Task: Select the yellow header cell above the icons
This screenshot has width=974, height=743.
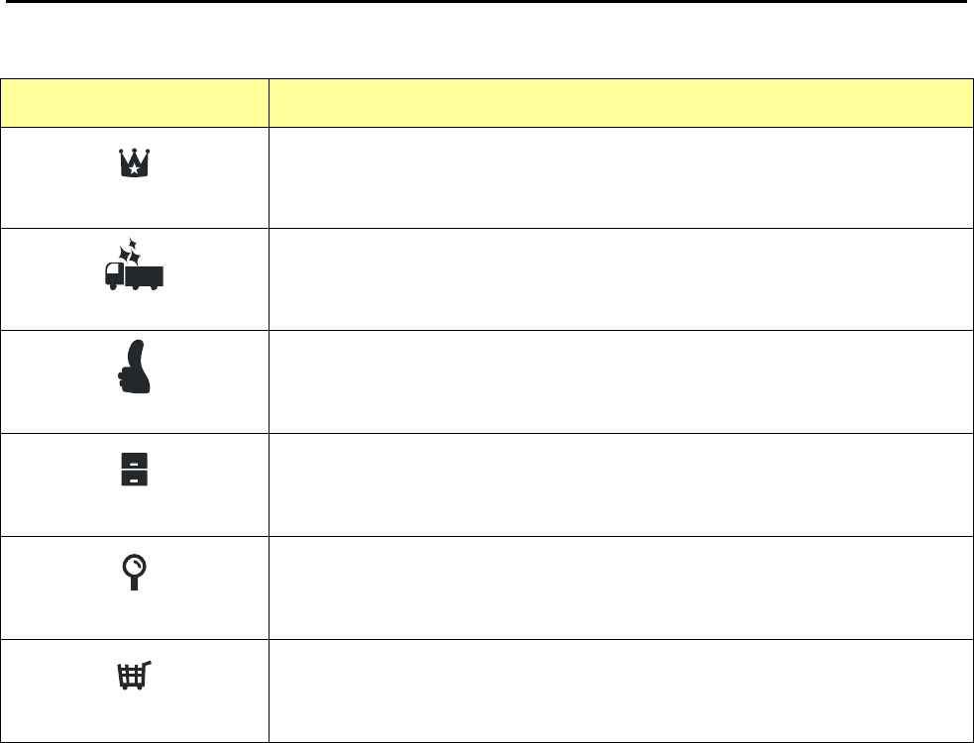Action: click(134, 103)
